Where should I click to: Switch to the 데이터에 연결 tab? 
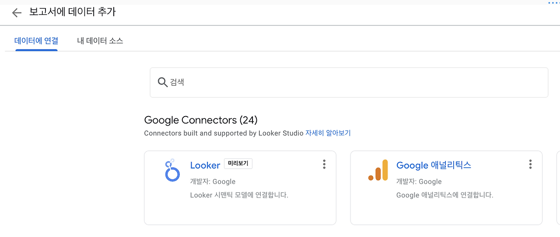point(36,41)
